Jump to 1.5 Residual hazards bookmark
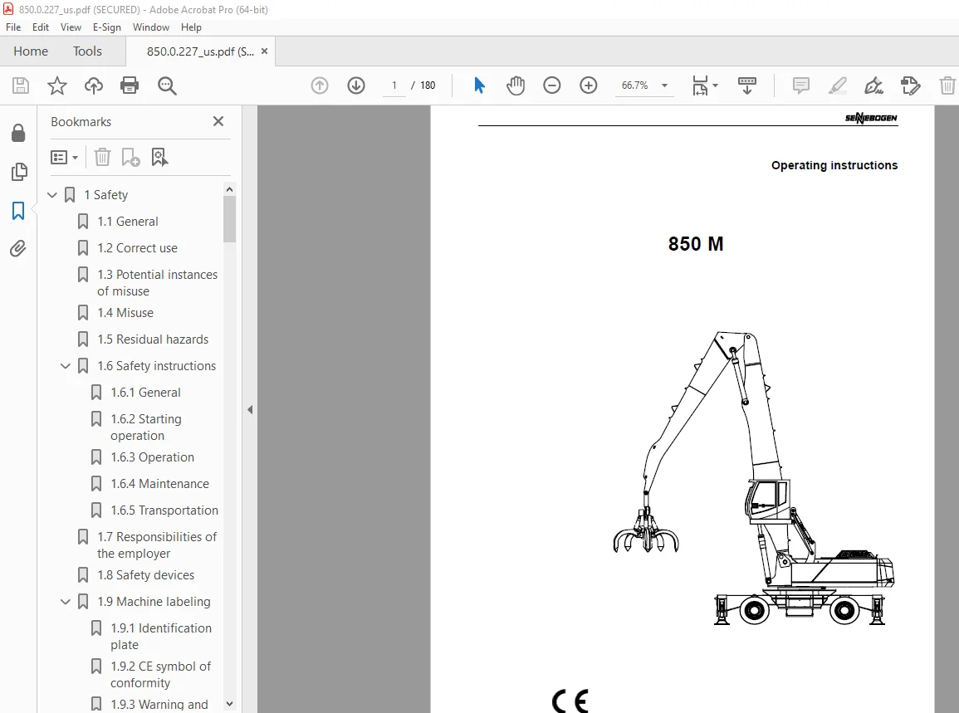The height and width of the screenshot is (713, 959). click(x=152, y=339)
